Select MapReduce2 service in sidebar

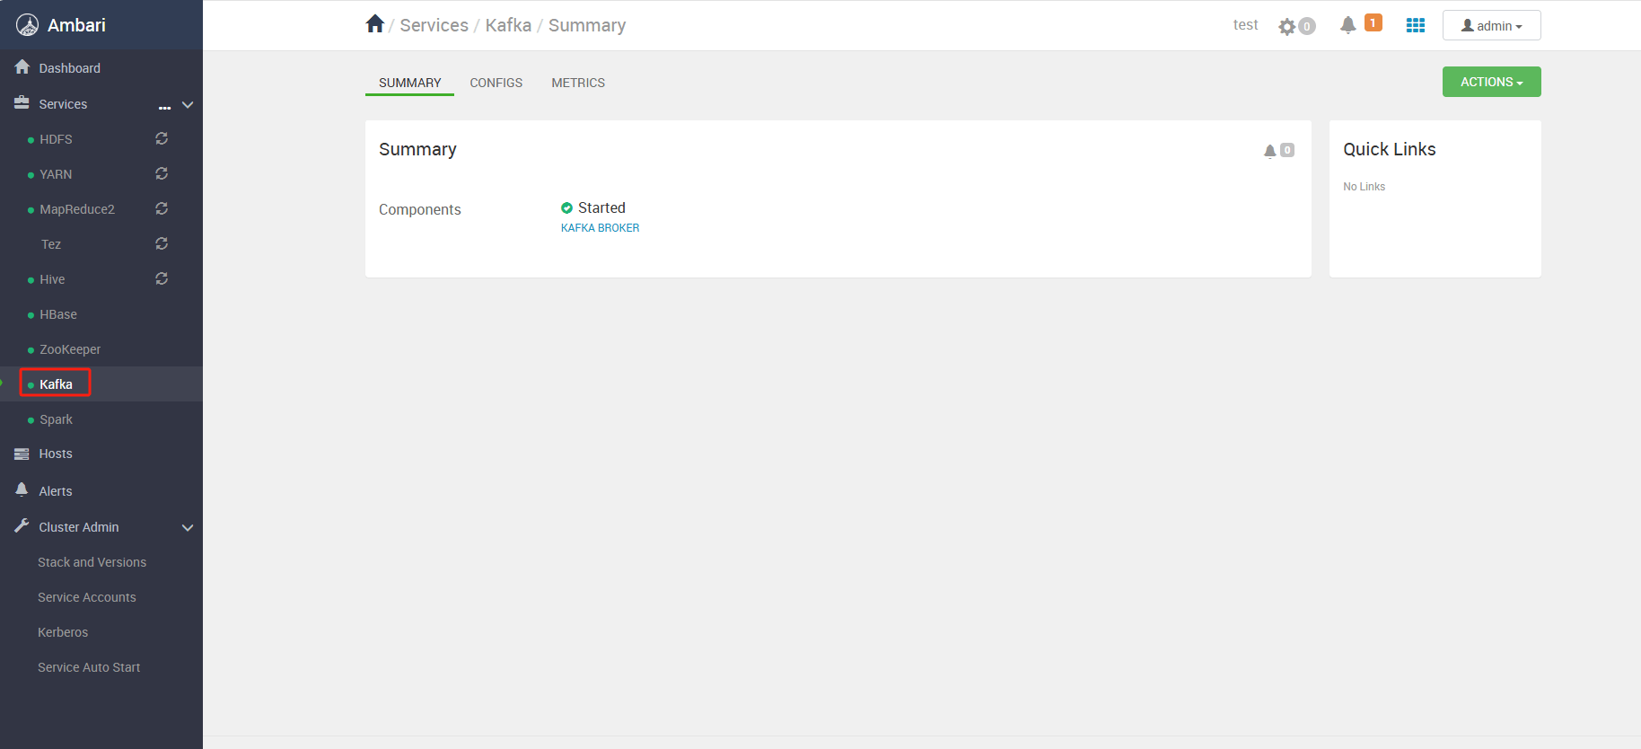coord(77,209)
